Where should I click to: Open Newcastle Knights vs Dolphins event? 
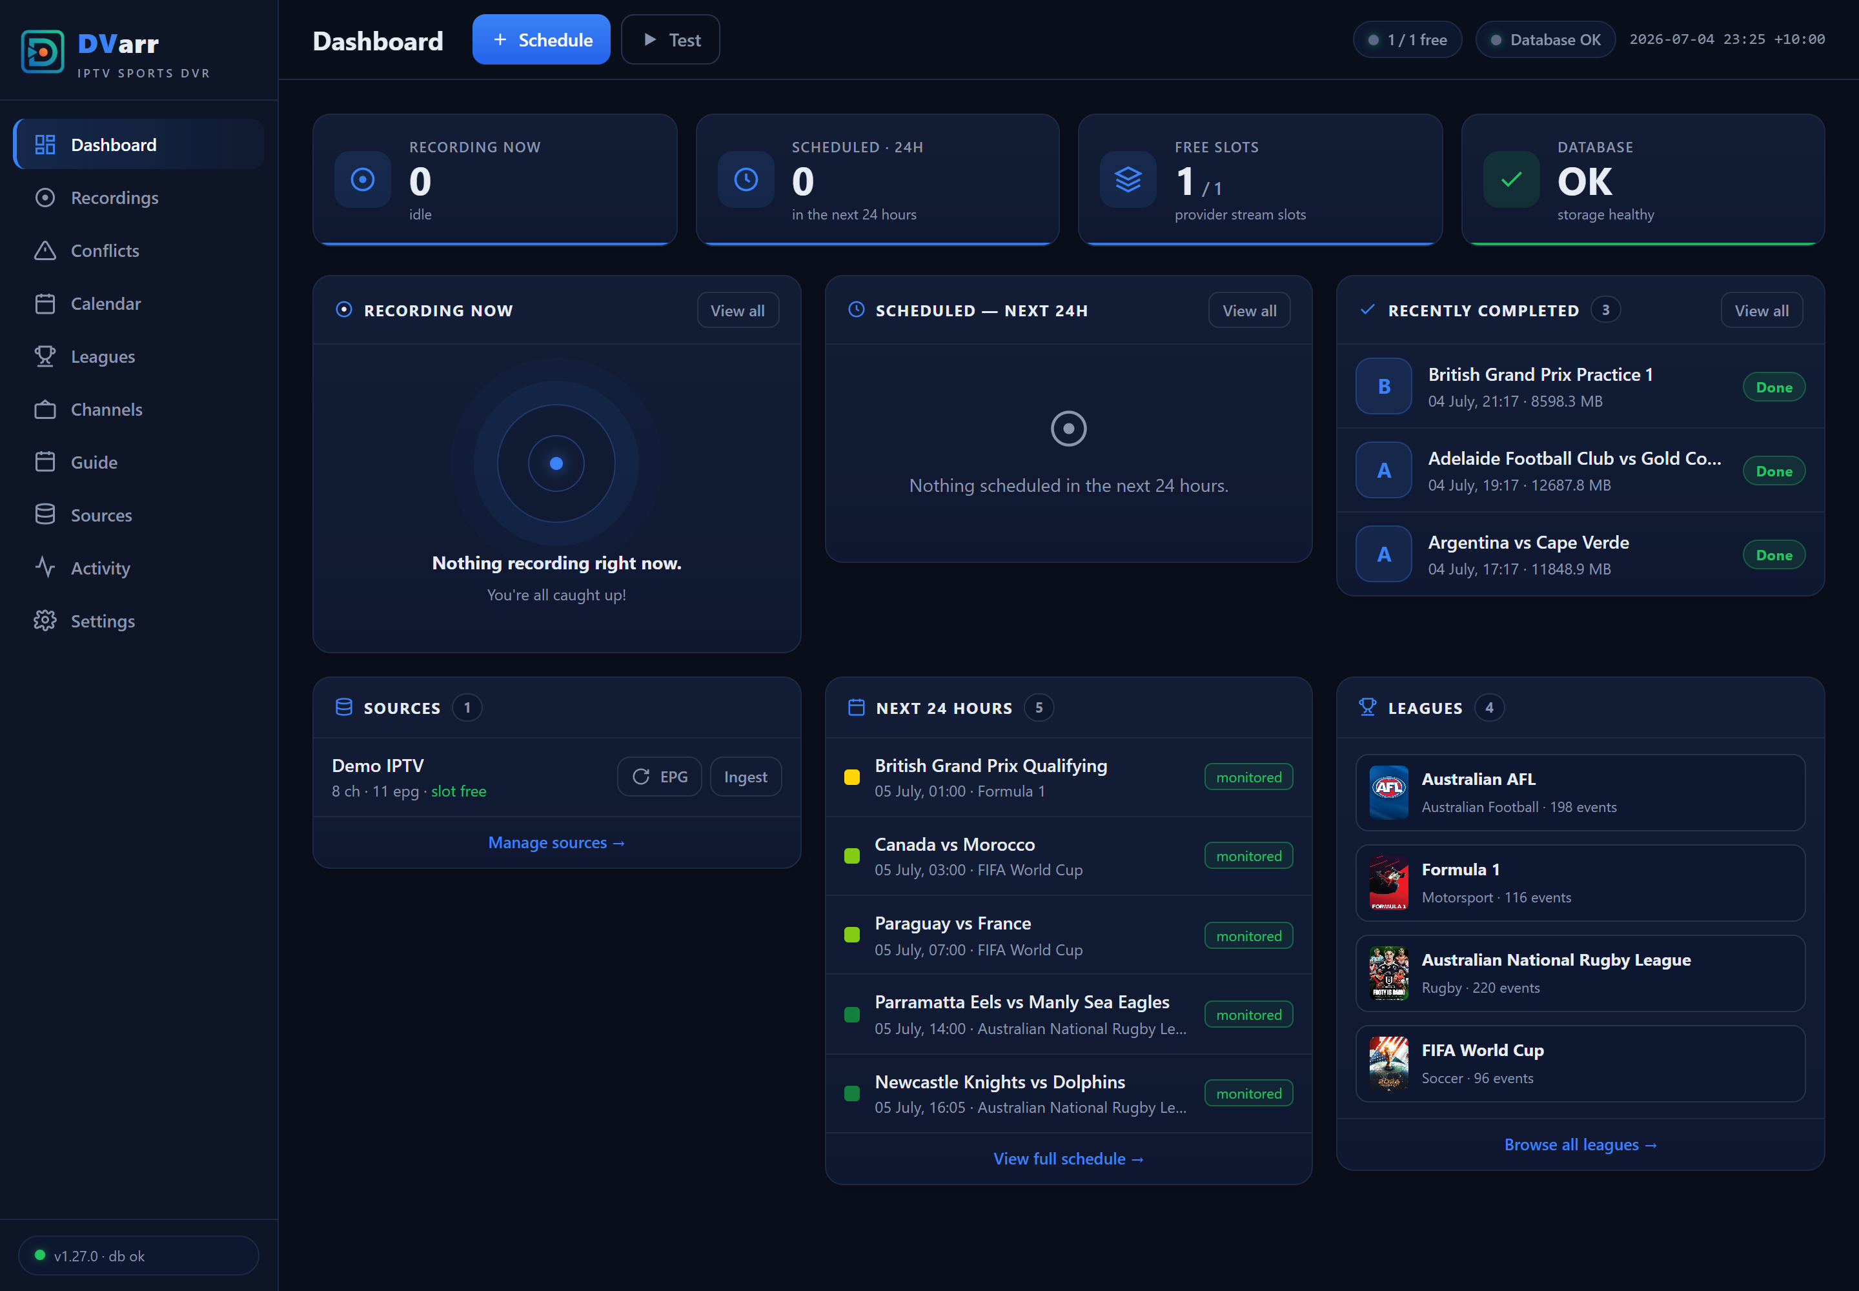pyautogui.click(x=1069, y=1093)
